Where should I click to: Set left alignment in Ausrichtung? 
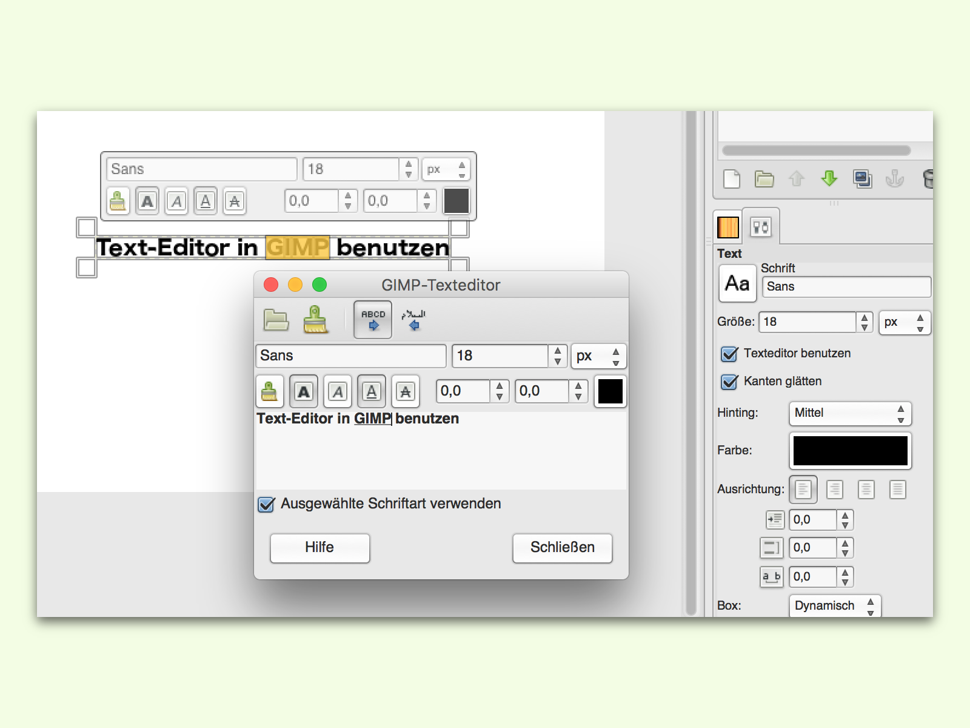click(x=803, y=490)
